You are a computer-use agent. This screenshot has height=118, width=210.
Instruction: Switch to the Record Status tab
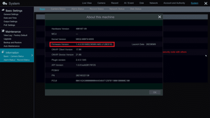[x=97, y=9]
